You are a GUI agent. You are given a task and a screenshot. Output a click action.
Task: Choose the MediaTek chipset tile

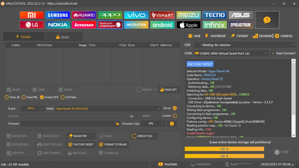pyautogui.click(x=136, y=25)
